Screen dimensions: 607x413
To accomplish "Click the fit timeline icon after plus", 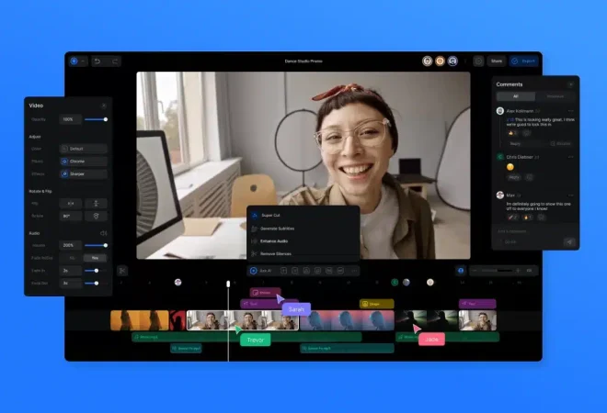I will click(529, 271).
